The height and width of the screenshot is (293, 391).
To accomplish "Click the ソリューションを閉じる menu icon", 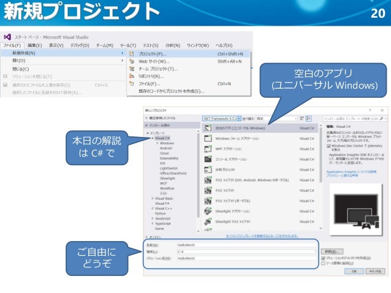I will [x=6, y=76].
